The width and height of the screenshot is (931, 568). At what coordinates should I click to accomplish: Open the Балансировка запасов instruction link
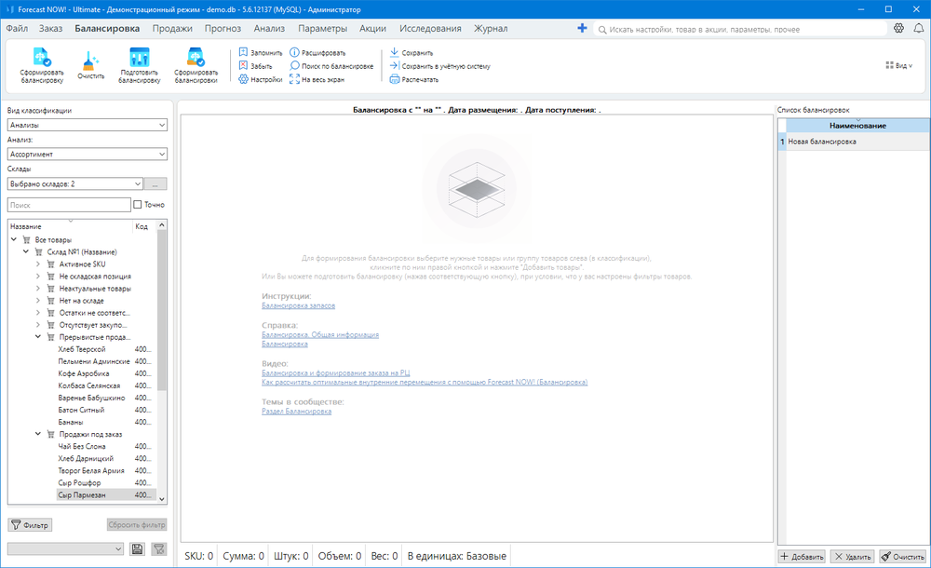298,305
